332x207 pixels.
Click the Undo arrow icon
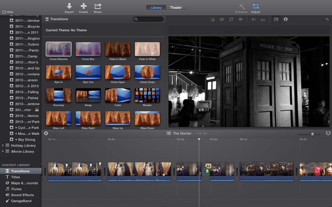point(327,19)
